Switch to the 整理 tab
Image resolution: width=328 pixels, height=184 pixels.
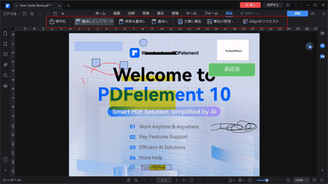point(175,13)
